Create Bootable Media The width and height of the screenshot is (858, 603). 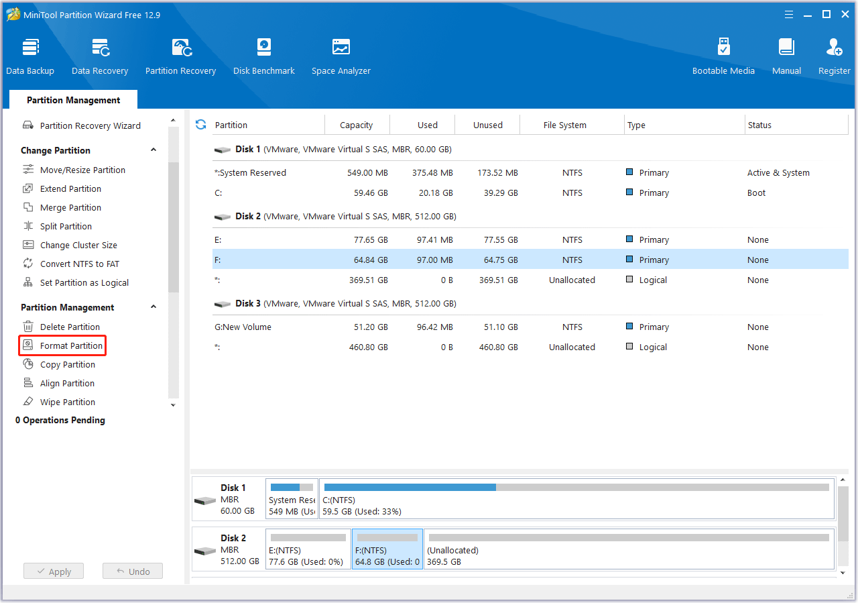coord(723,57)
